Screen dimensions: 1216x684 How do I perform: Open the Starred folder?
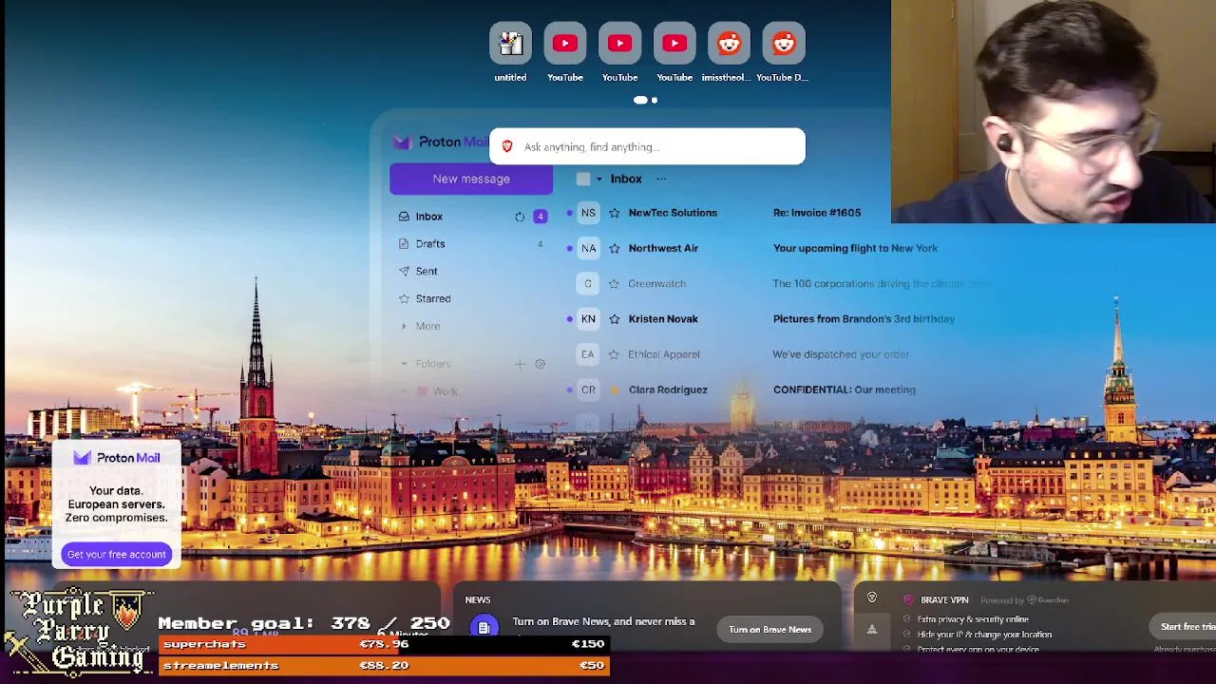(433, 298)
